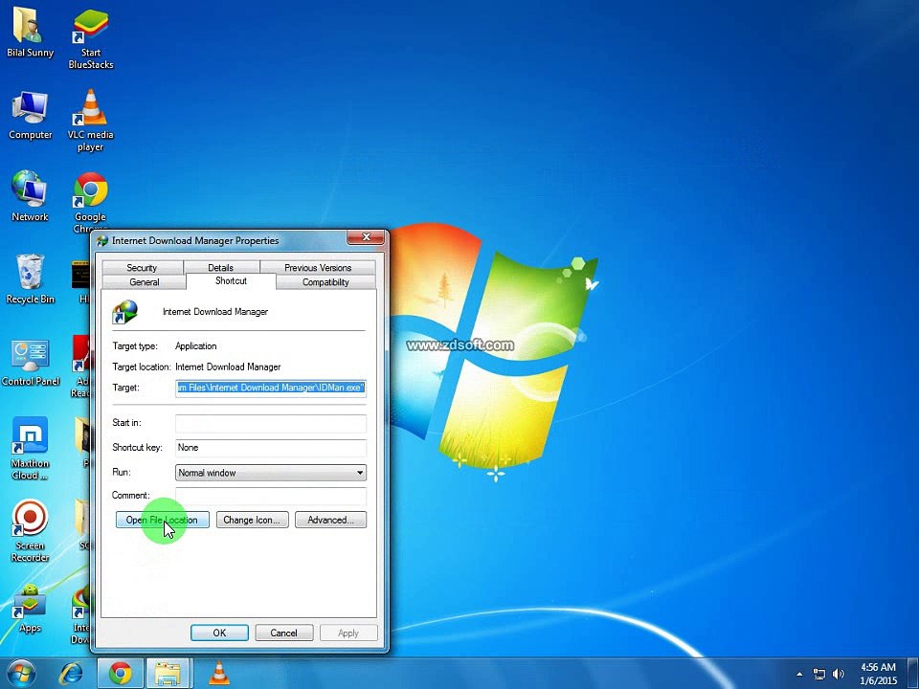Switch to the Security tab
Screen dimensions: 919x689
click(142, 267)
